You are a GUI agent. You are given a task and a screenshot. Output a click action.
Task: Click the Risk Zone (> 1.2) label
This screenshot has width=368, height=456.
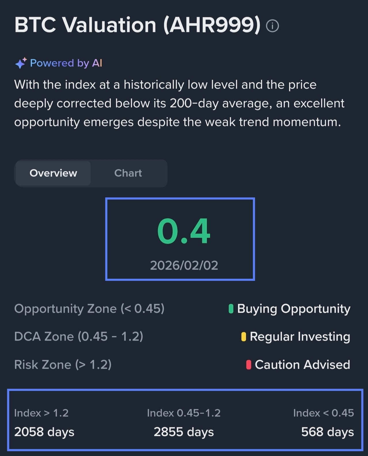click(x=63, y=365)
